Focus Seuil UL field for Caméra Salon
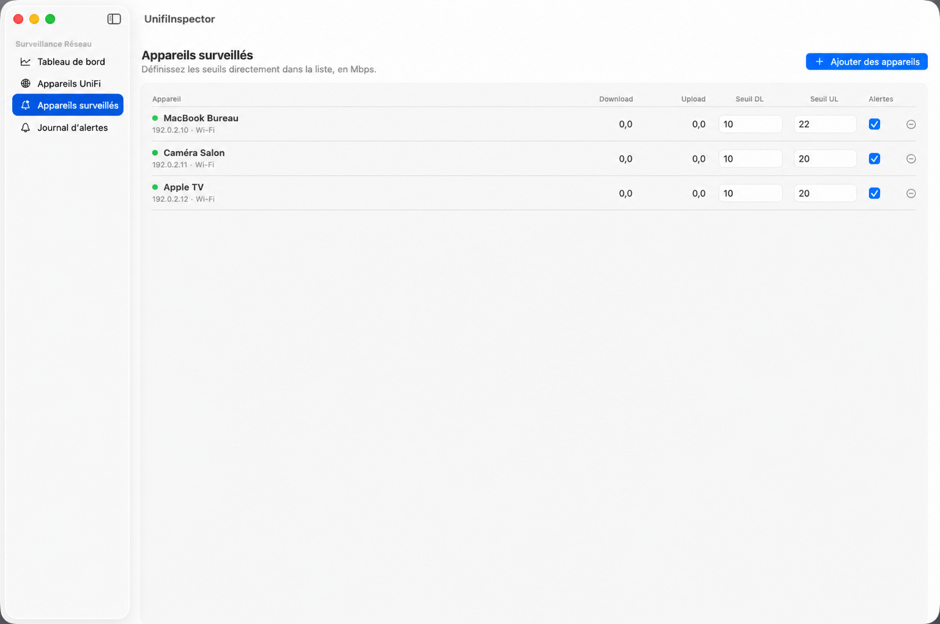The height and width of the screenshot is (624, 940). click(825, 159)
